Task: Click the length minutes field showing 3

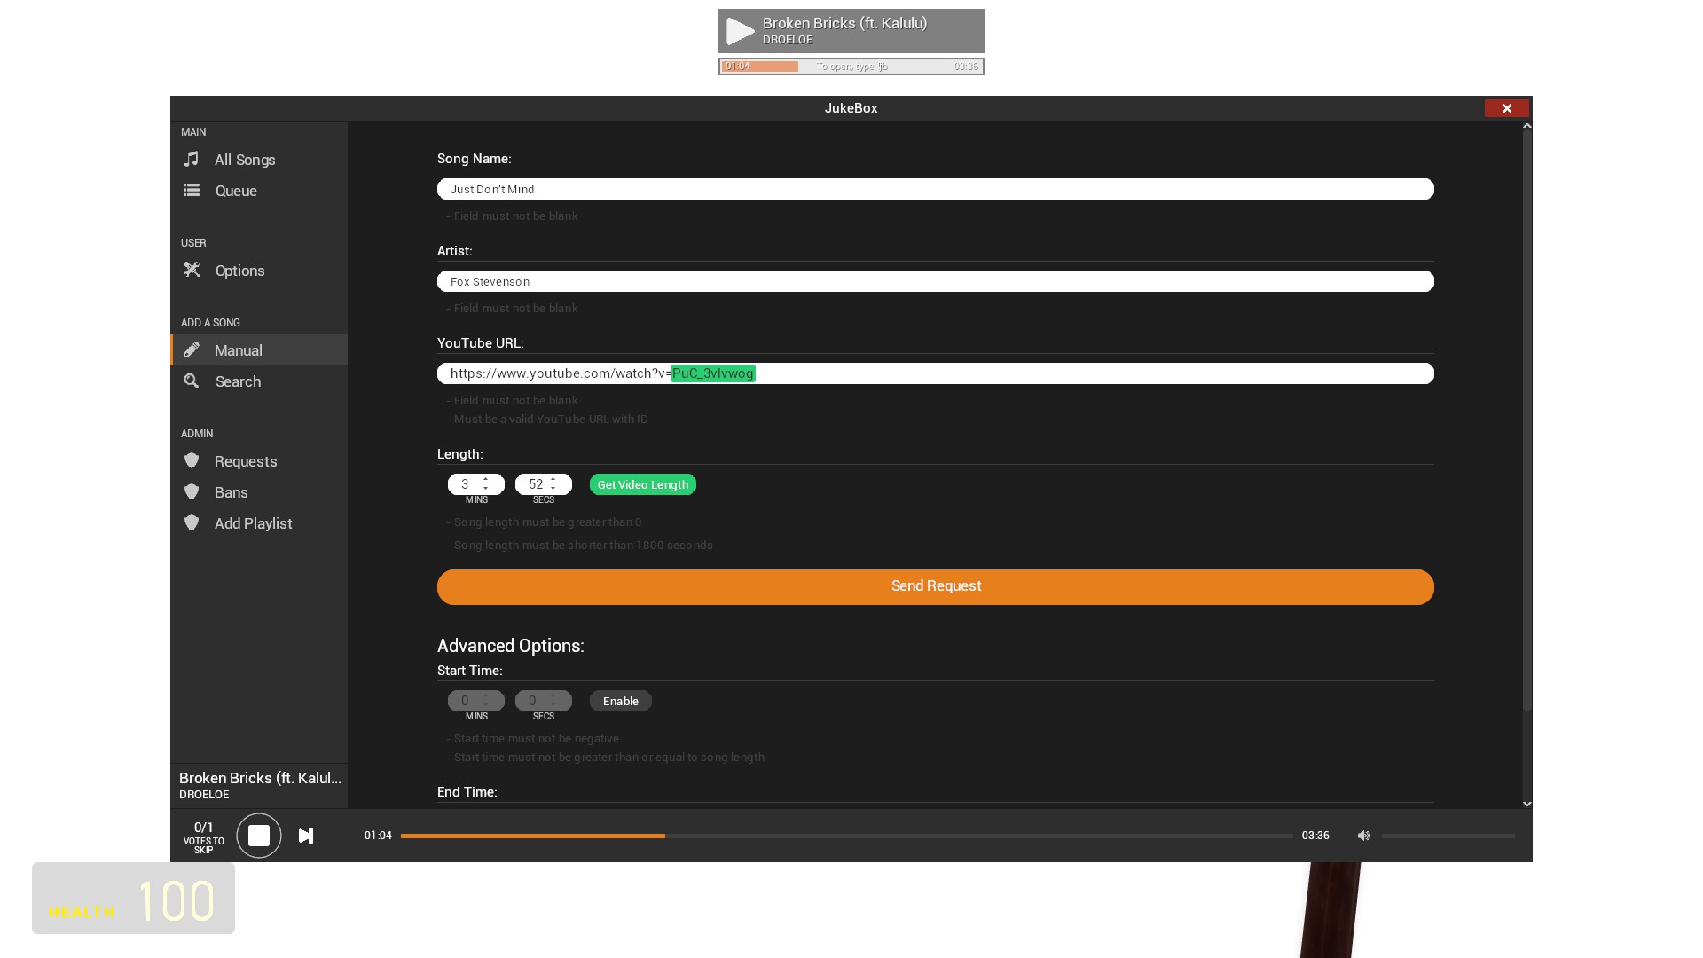Action: coord(476,484)
